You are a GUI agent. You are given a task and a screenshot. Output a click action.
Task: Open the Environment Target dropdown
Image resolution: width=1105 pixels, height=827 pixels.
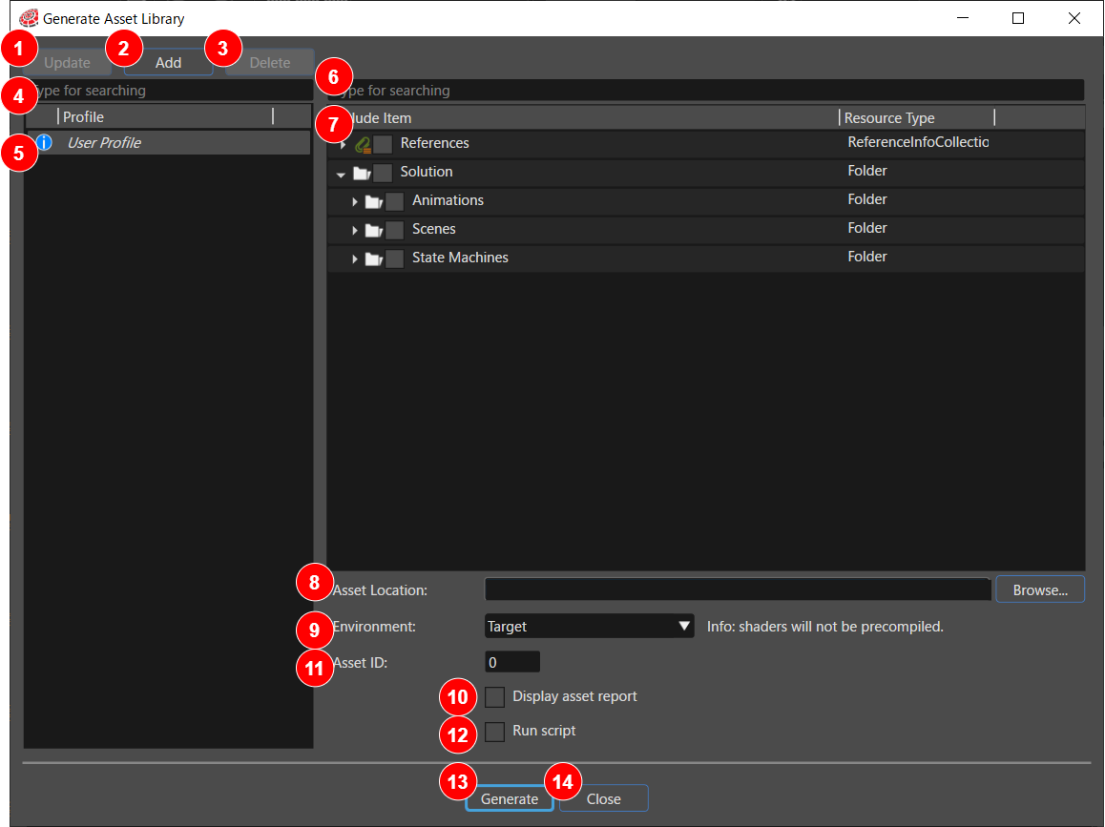pos(589,627)
